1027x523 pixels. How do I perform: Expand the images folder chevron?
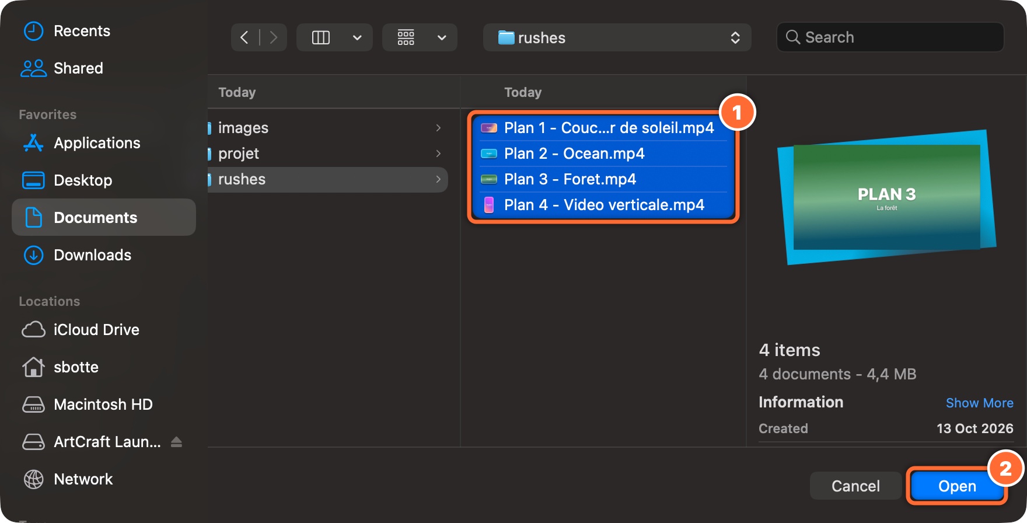tap(438, 128)
